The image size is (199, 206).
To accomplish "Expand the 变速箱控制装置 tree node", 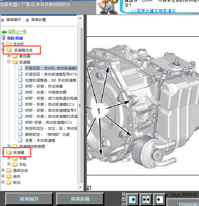I will tap(9, 146).
